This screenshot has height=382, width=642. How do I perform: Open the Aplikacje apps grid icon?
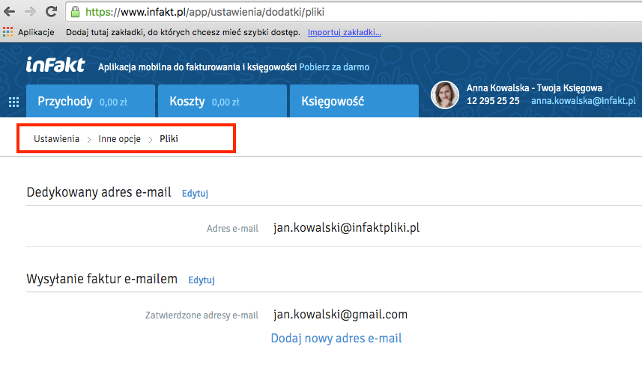[x=7, y=32]
